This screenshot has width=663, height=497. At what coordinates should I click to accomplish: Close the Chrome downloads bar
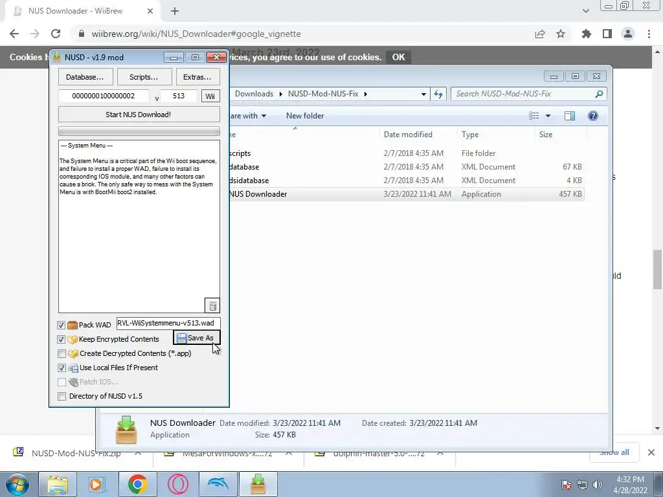point(651,452)
